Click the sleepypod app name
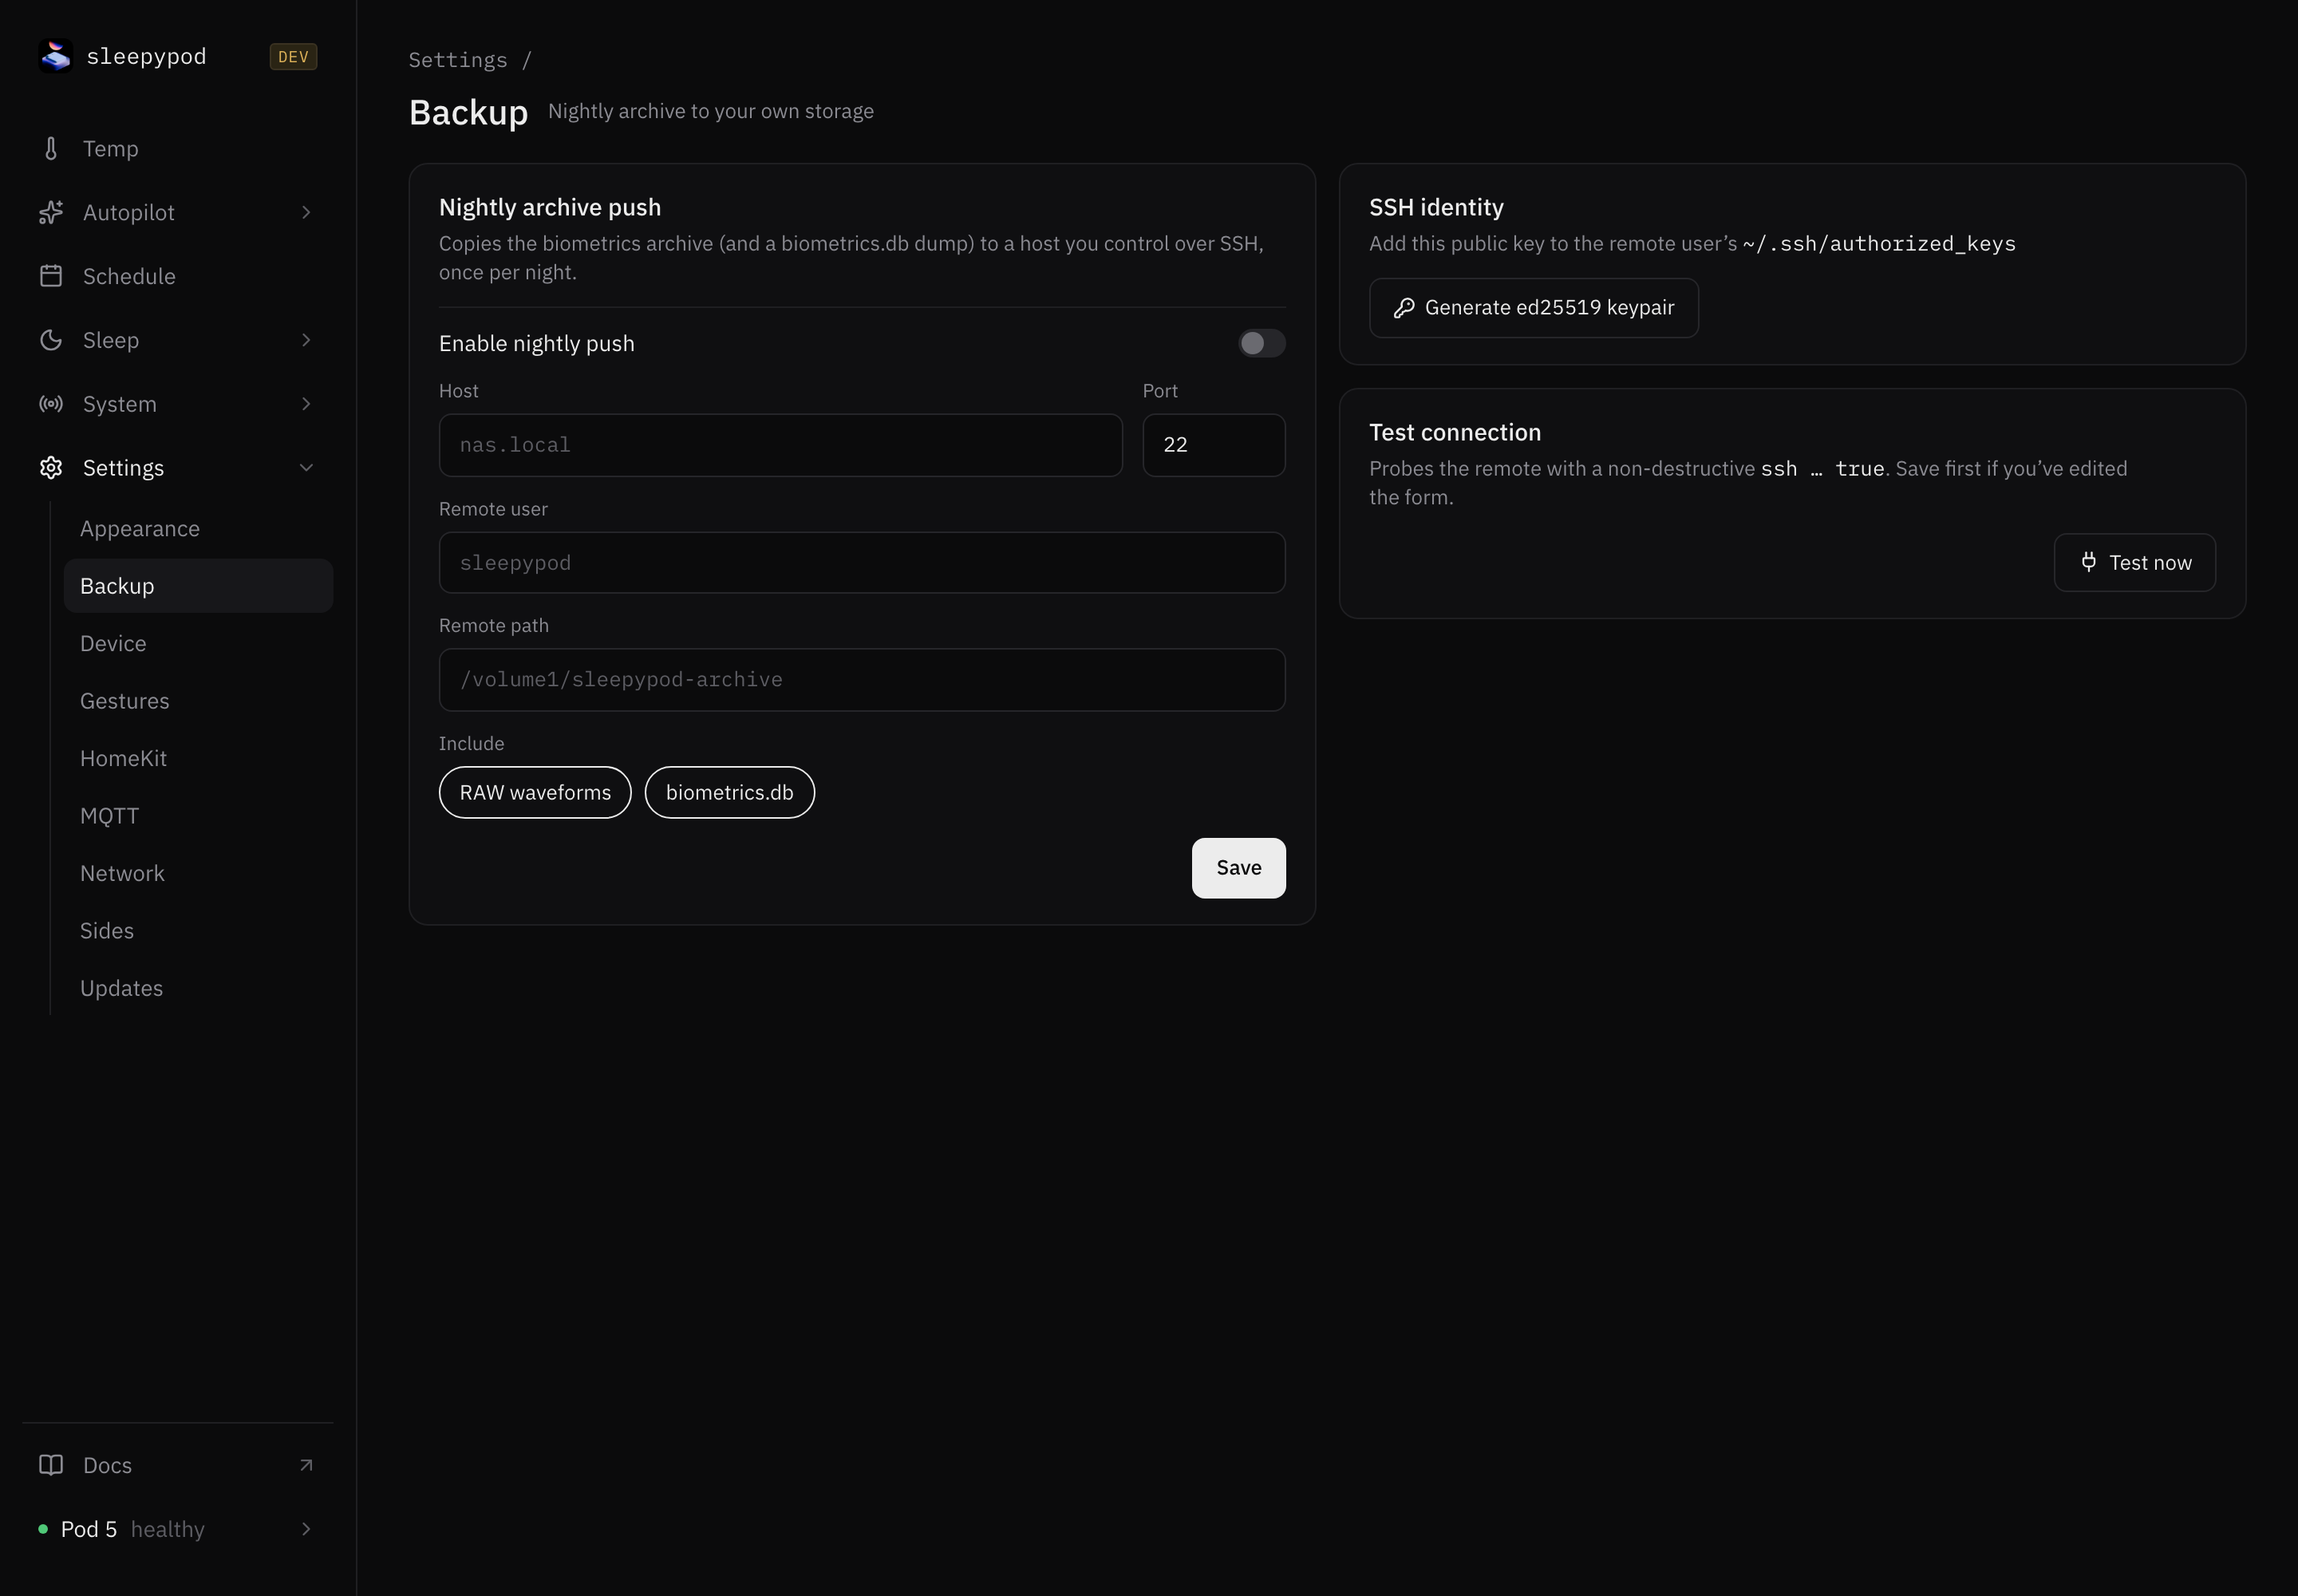This screenshot has width=2298, height=1596. click(x=147, y=57)
